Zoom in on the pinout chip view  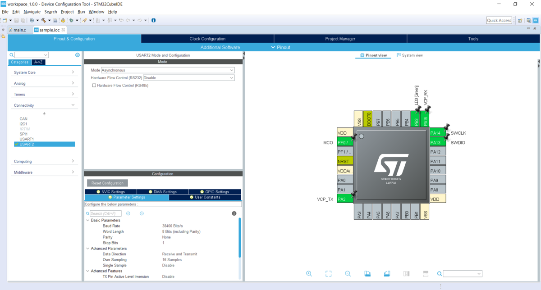coord(309,274)
